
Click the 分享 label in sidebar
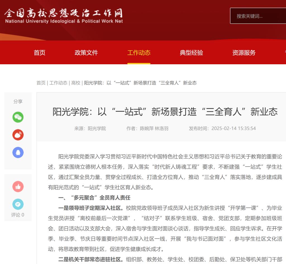click(x=18, y=101)
